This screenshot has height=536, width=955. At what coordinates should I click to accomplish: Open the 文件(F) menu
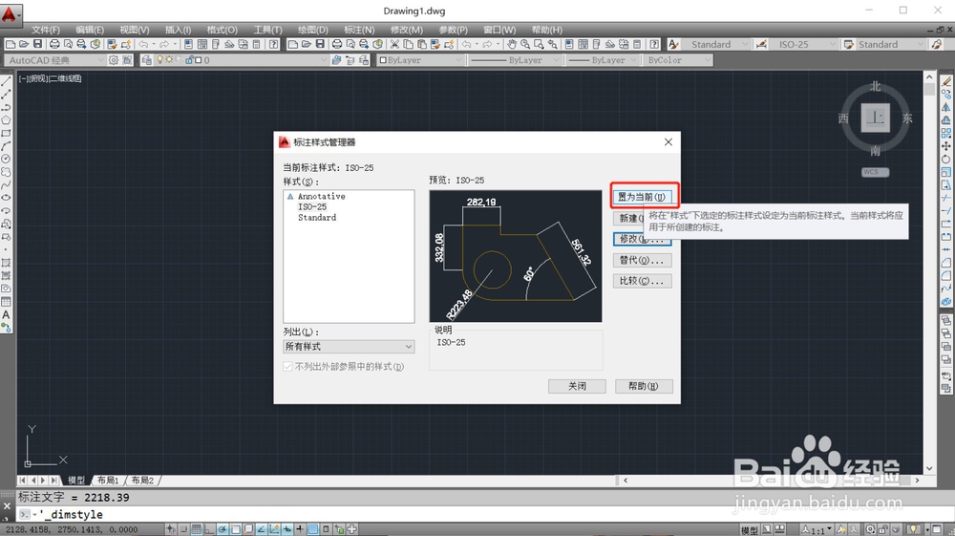coord(46,30)
